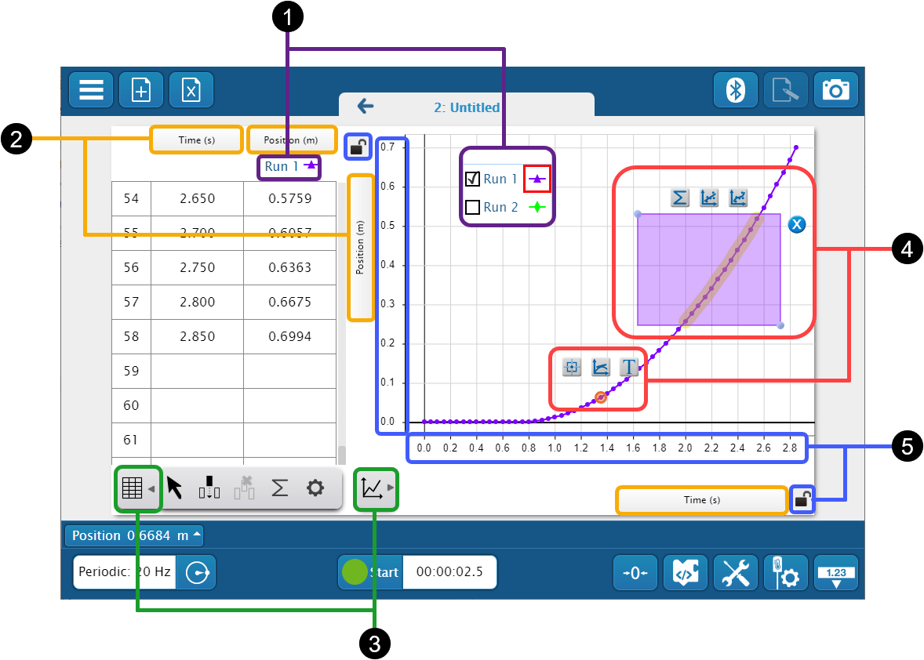Take a screenshot with the camera icon
This screenshot has width=924, height=660.
(x=835, y=89)
